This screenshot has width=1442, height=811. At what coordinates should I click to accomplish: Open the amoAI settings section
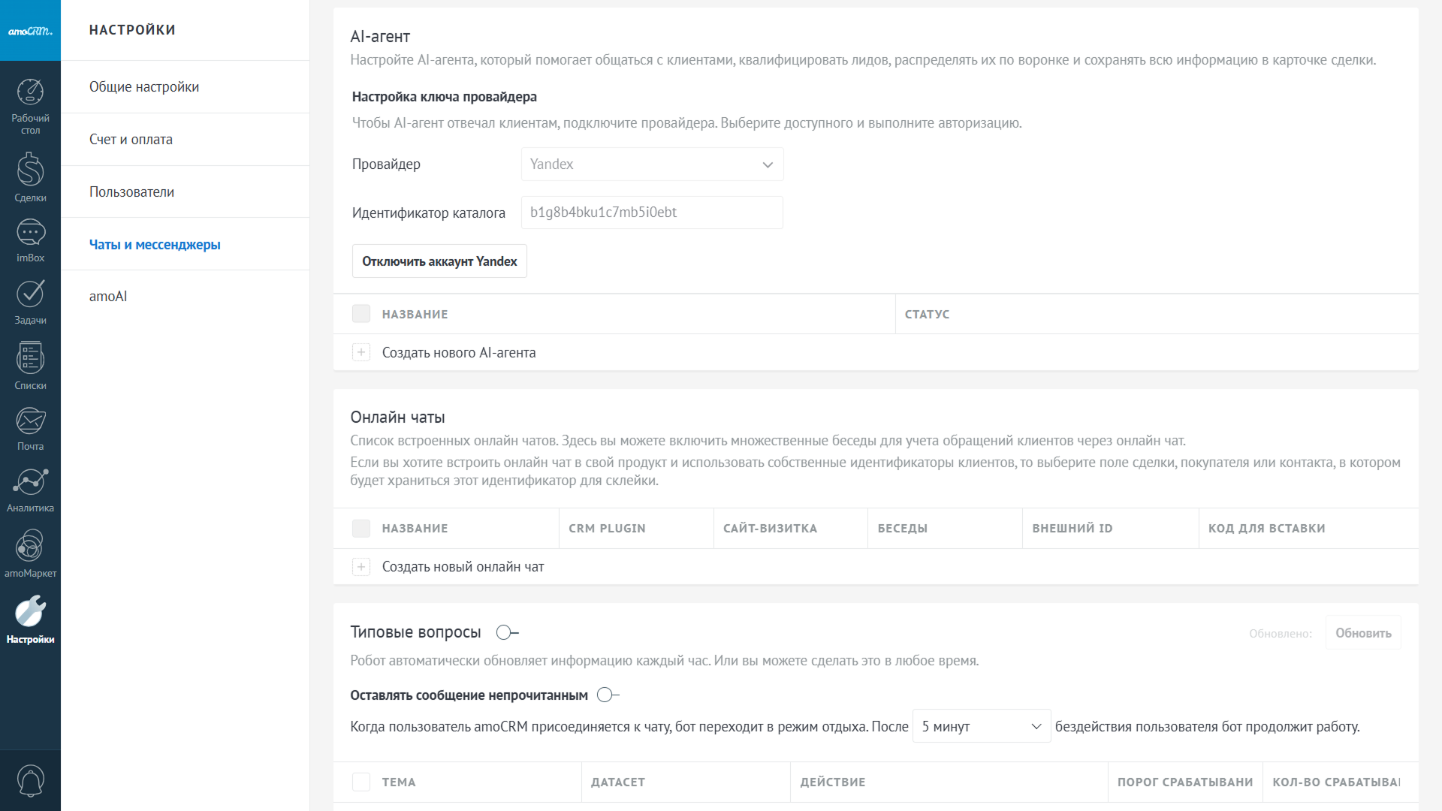click(x=108, y=297)
